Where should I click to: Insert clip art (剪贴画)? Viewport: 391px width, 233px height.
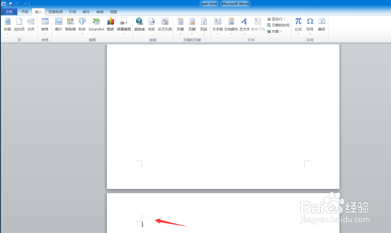pos(70,25)
